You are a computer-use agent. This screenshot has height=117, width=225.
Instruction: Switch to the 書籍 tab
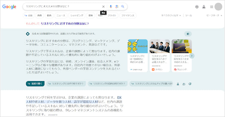point(90,15)
